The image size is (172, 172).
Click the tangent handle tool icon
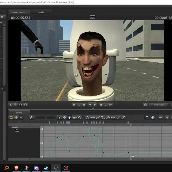(123, 118)
